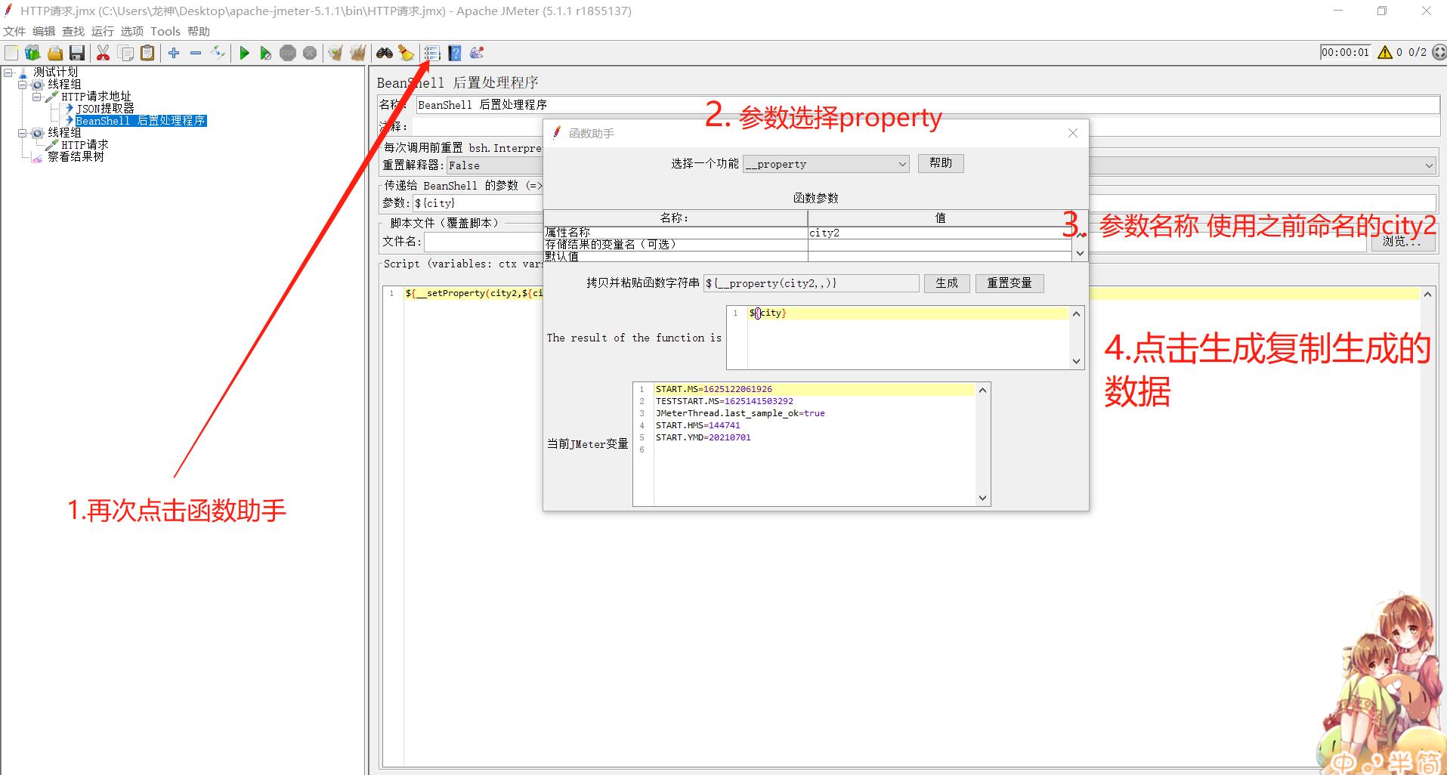Click the 名称 field in BeanShell panel
This screenshot has width=1447, height=775.
click(x=928, y=105)
